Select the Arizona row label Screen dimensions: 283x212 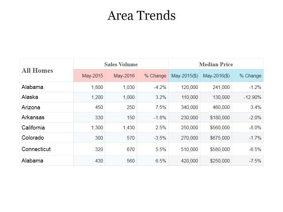[x=46, y=107]
